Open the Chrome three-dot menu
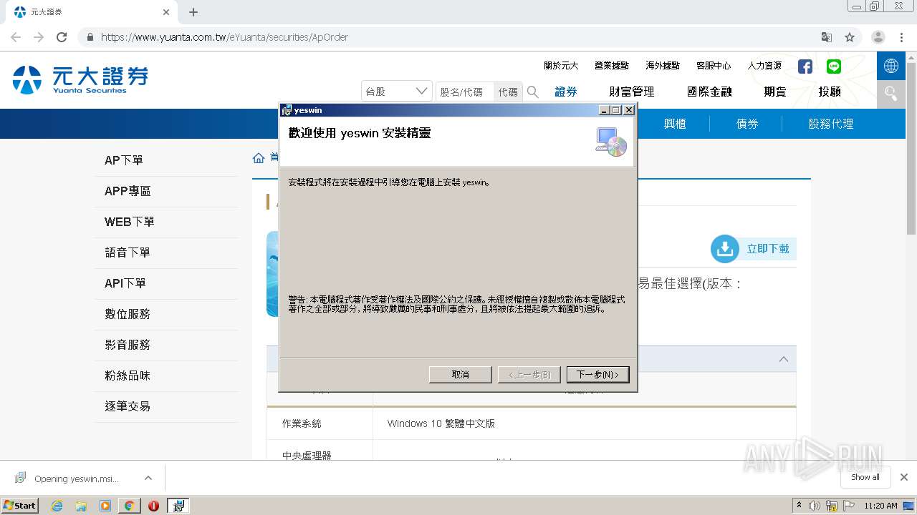917x515 pixels. [901, 37]
